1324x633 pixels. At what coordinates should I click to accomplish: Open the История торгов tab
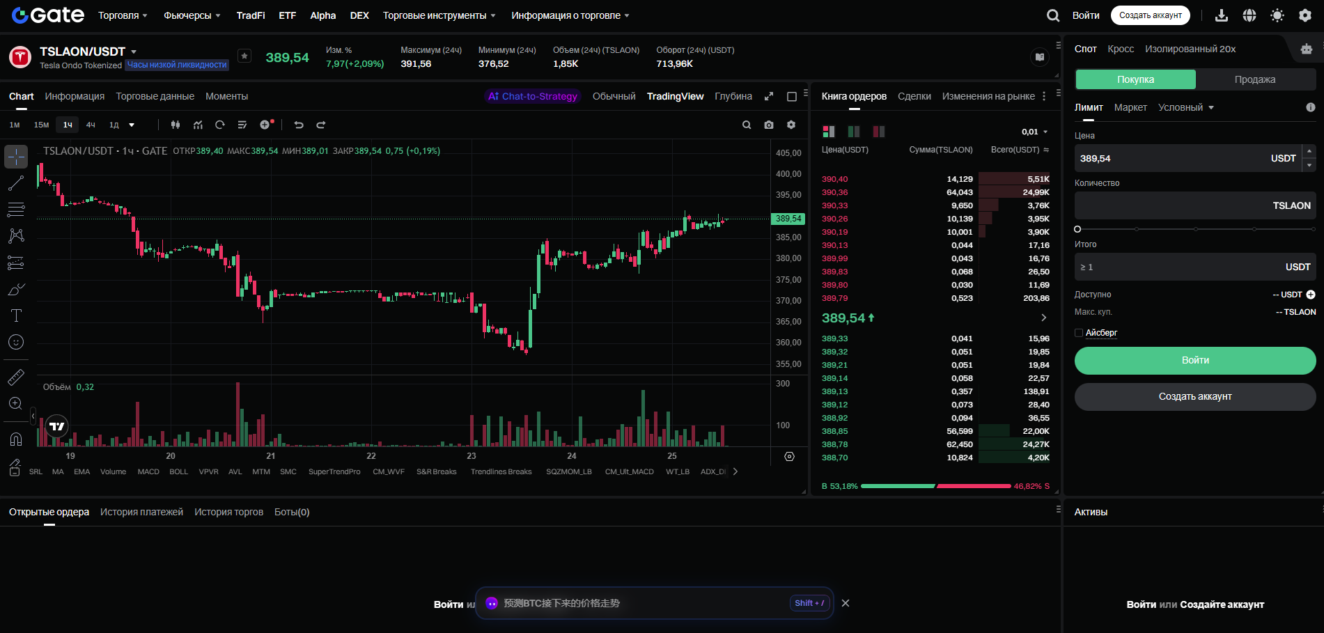click(x=228, y=512)
